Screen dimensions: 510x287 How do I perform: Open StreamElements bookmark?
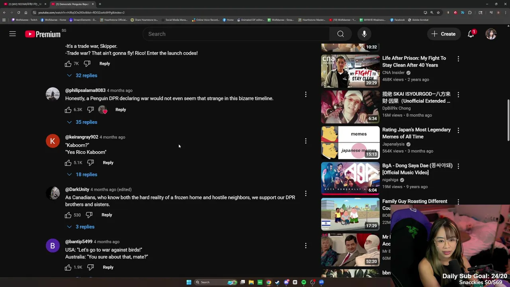[x=83, y=20]
